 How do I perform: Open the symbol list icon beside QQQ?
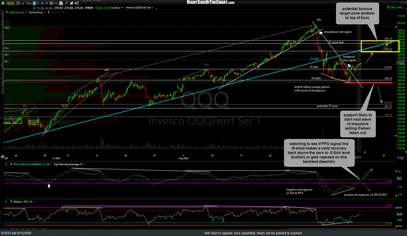pyautogui.click(x=18, y=3)
